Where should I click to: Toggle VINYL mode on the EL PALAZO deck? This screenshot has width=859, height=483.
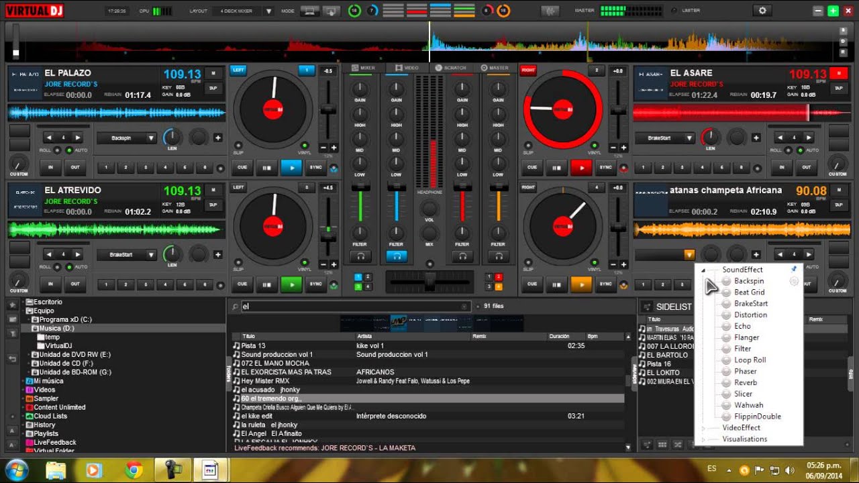pyautogui.click(x=305, y=145)
